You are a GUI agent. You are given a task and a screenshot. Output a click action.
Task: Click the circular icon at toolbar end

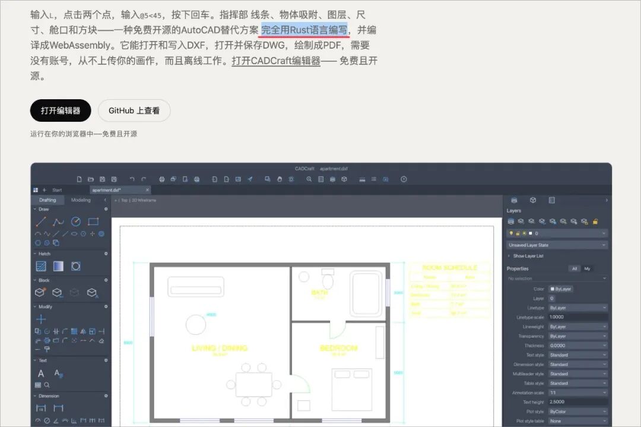click(x=404, y=179)
